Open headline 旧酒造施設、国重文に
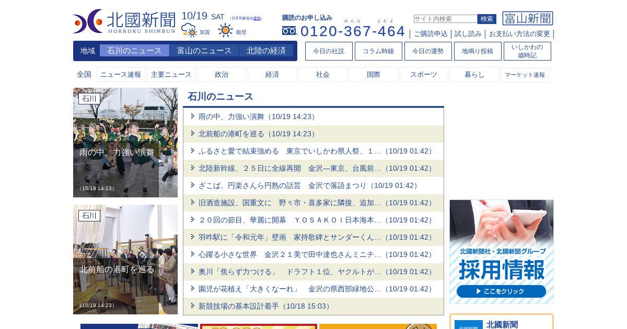 (317, 203)
